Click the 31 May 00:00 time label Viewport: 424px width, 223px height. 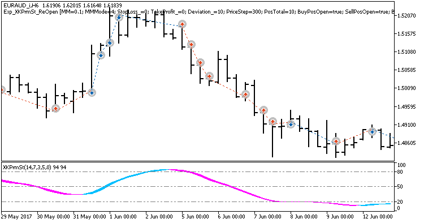(x=90, y=217)
